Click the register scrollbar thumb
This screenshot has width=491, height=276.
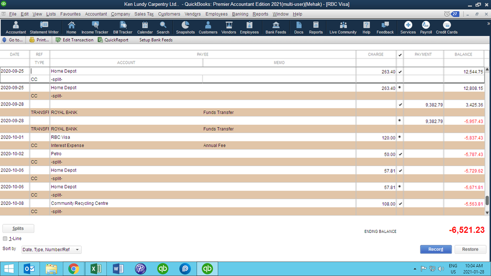(487, 200)
